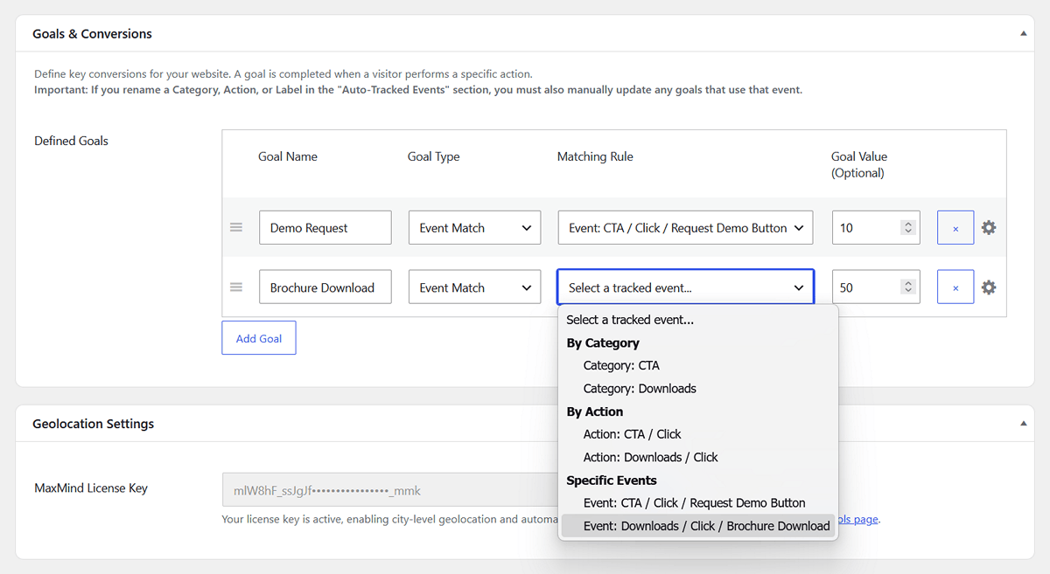Click the MaxMind License Key field

click(x=390, y=490)
